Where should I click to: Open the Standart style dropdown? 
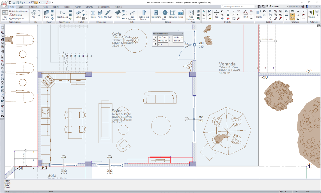click(279, 6)
